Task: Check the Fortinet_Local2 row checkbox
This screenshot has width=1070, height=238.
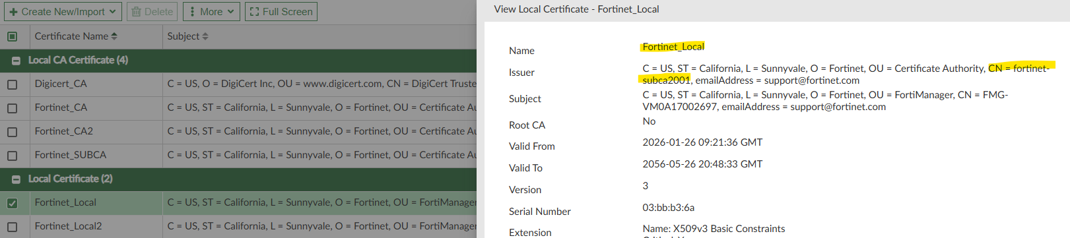Action: coord(12,227)
